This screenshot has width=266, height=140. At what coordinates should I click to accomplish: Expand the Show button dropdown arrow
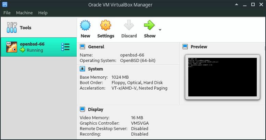[160, 30]
